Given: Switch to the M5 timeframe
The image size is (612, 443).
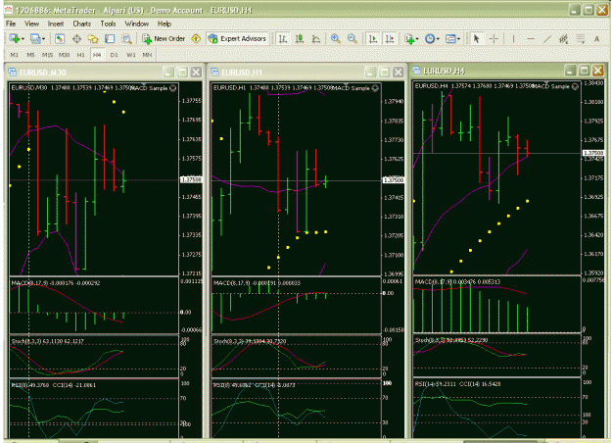Looking at the screenshot, I should click(30, 55).
